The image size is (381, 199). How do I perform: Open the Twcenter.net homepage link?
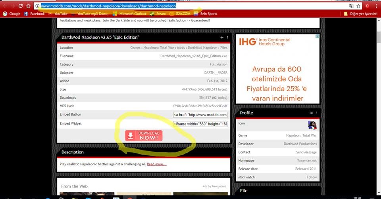307,161
